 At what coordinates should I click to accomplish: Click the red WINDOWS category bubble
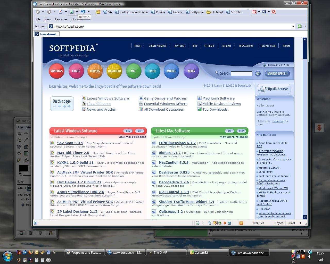56,71
